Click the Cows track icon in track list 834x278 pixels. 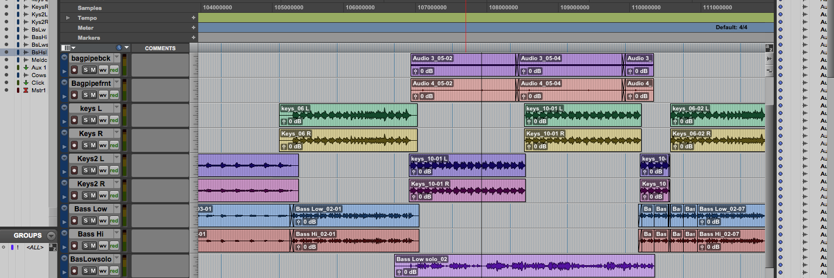click(26, 75)
